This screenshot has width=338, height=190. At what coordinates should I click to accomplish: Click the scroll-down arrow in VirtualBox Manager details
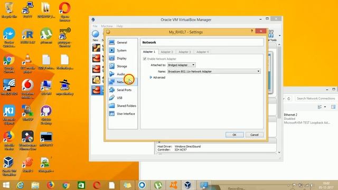(x=279, y=153)
